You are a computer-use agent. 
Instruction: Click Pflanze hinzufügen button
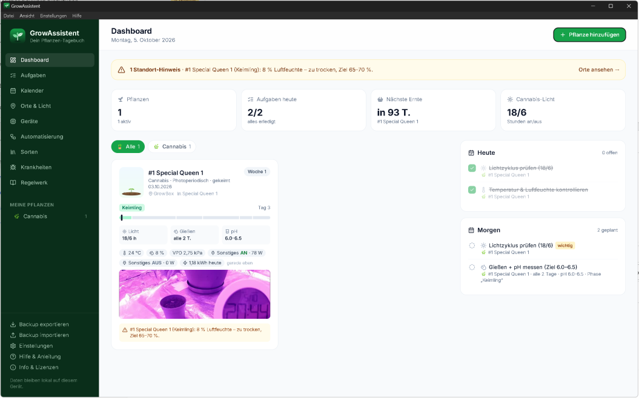589,34
